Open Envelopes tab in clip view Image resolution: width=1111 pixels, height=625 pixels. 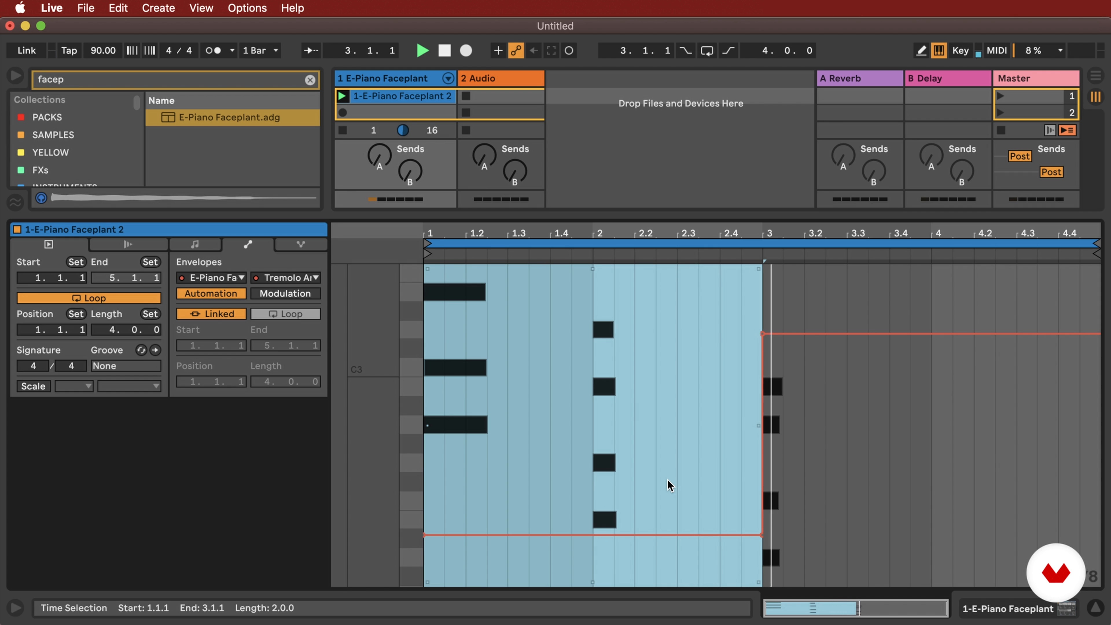tap(248, 245)
